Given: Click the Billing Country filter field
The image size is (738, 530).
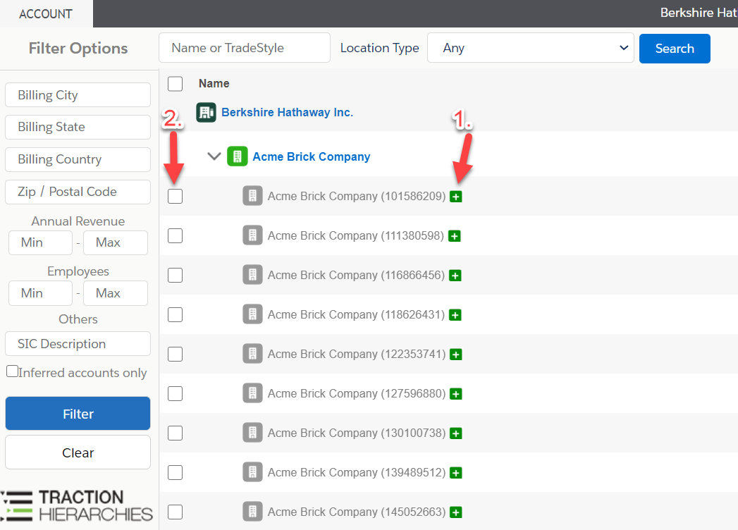Looking at the screenshot, I should [x=78, y=159].
